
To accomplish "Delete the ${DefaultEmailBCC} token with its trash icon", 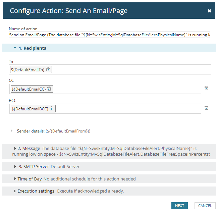I will point(52,109).
